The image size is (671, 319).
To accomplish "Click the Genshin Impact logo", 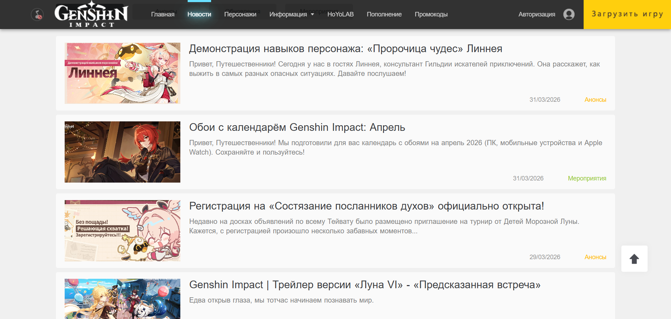I will 92,14.
